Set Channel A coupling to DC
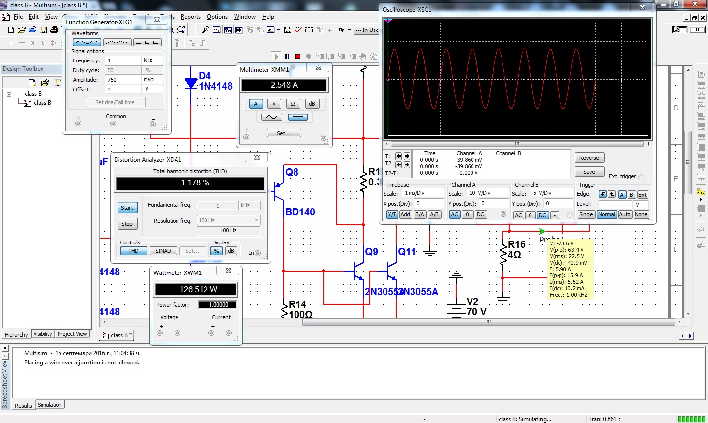Image resolution: width=708 pixels, height=423 pixels. (x=480, y=214)
